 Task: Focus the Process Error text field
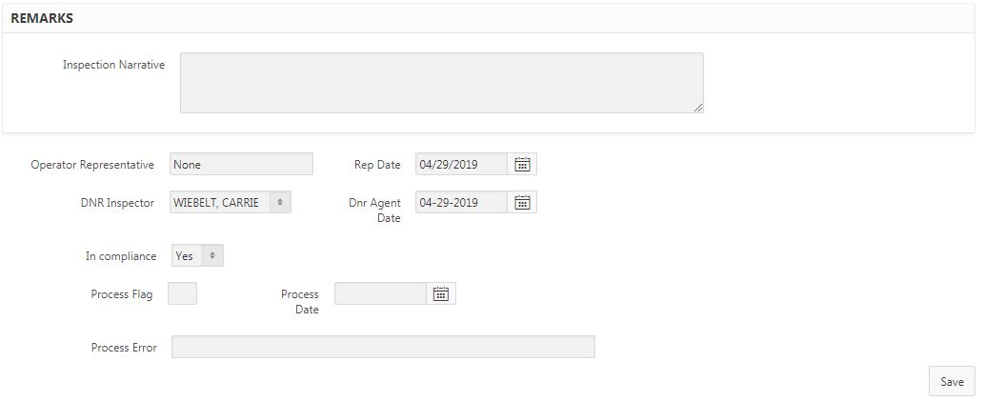tap(383, 347)
